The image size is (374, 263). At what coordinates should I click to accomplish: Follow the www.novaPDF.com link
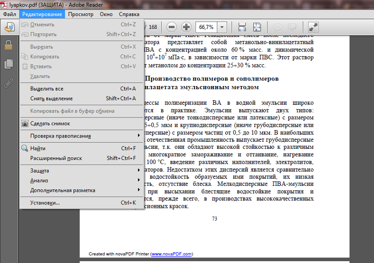click(172, 254)
